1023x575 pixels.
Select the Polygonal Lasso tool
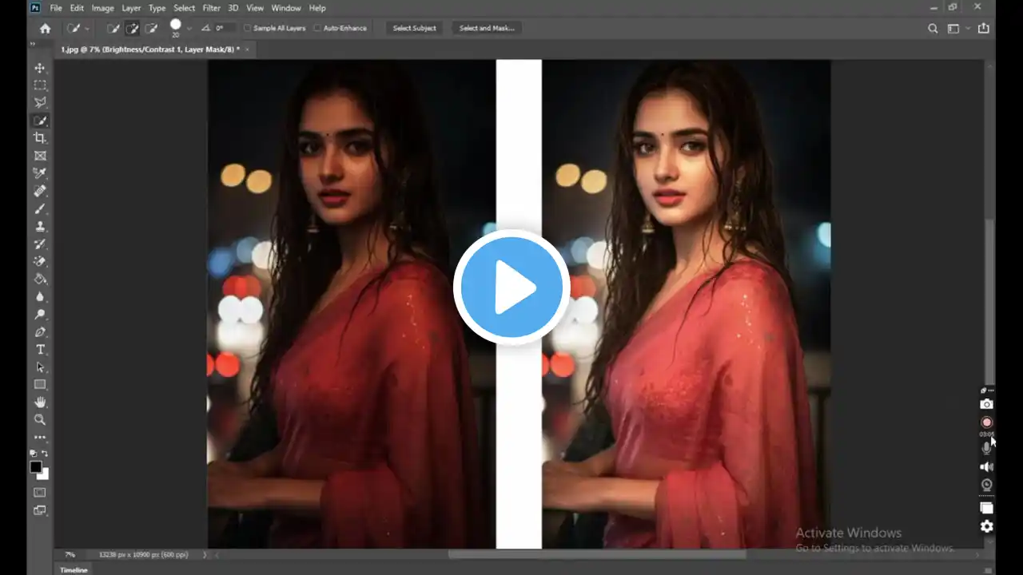pyautogui.click(x=40, y=103)
